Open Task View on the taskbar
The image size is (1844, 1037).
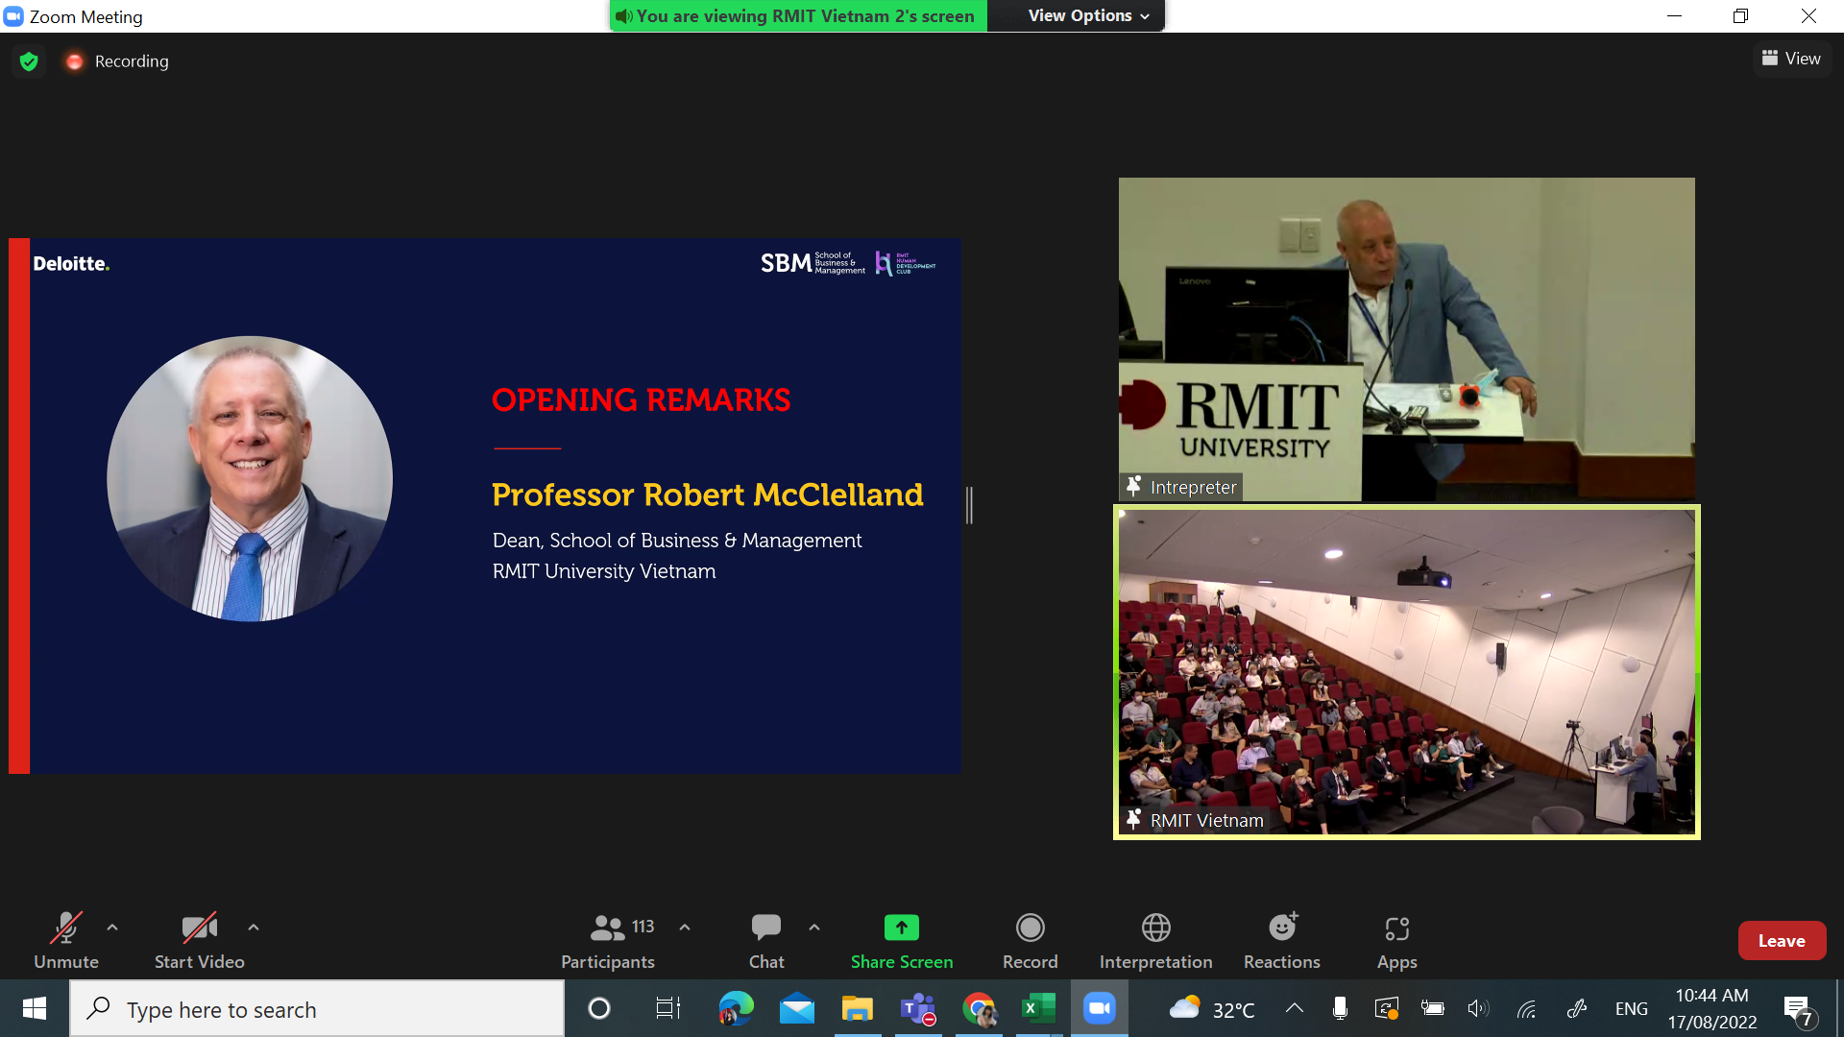tap(667, 1009)
